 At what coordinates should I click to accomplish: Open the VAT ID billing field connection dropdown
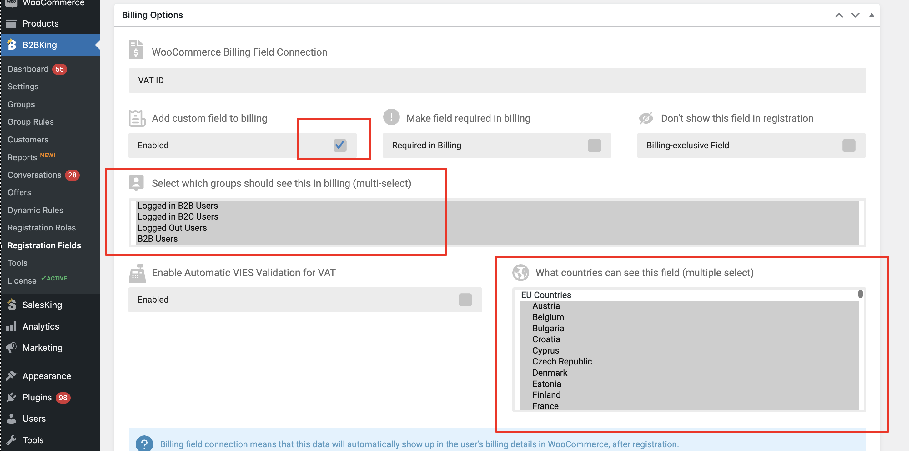pyautogui.click(x=497, y=80)
